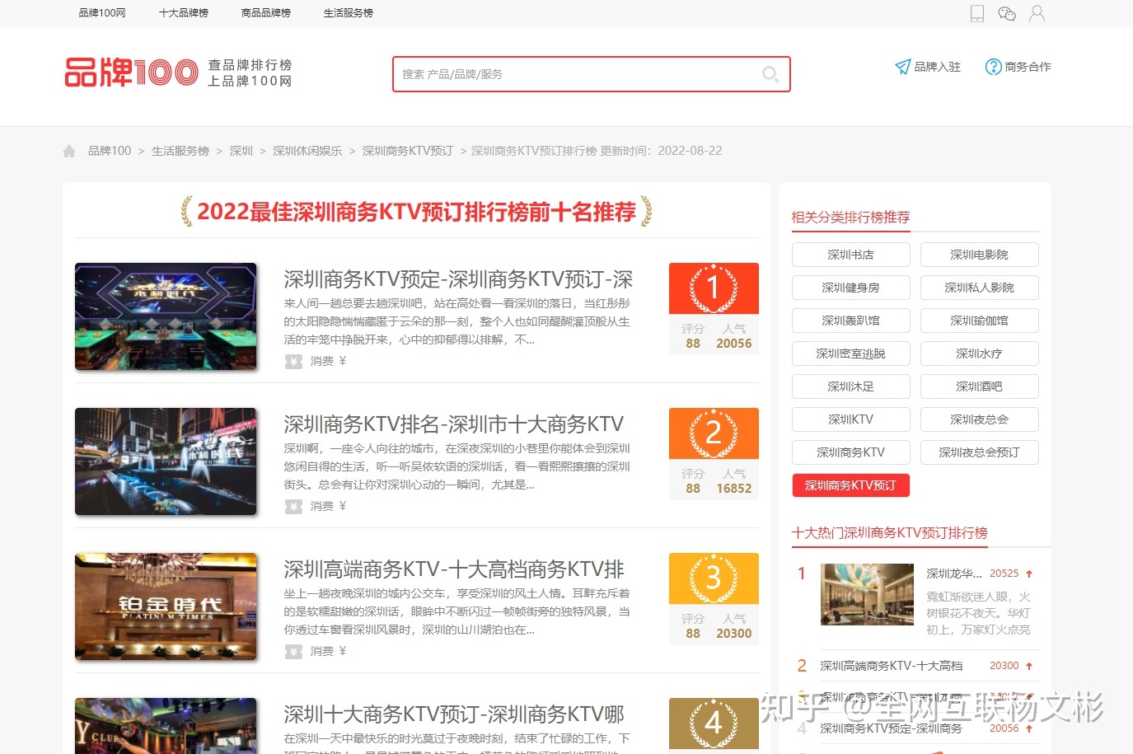The height and width of the screenshot is (754, 1133).
Task: Open 商品品牌榜 in top menu
Action: pyautogui.click(x=265, y=13)
